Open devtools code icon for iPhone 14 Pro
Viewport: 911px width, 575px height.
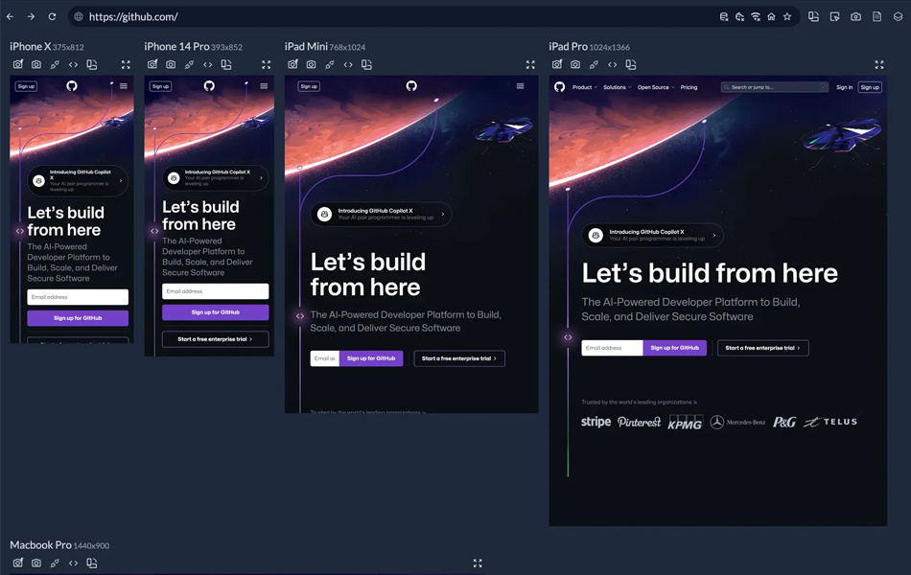point(207,64)
